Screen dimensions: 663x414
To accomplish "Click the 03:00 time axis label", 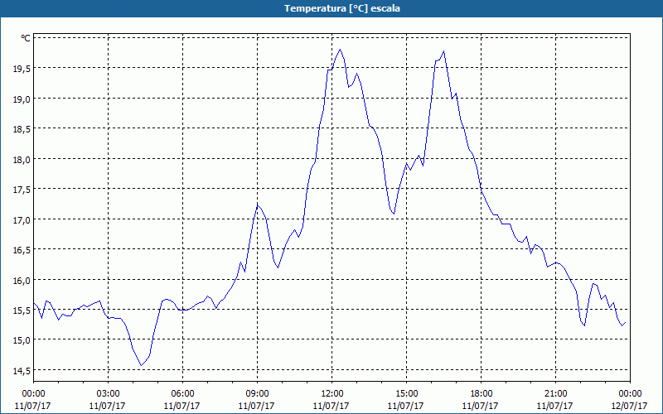I will pyautogui.click(x=108, y=394).
